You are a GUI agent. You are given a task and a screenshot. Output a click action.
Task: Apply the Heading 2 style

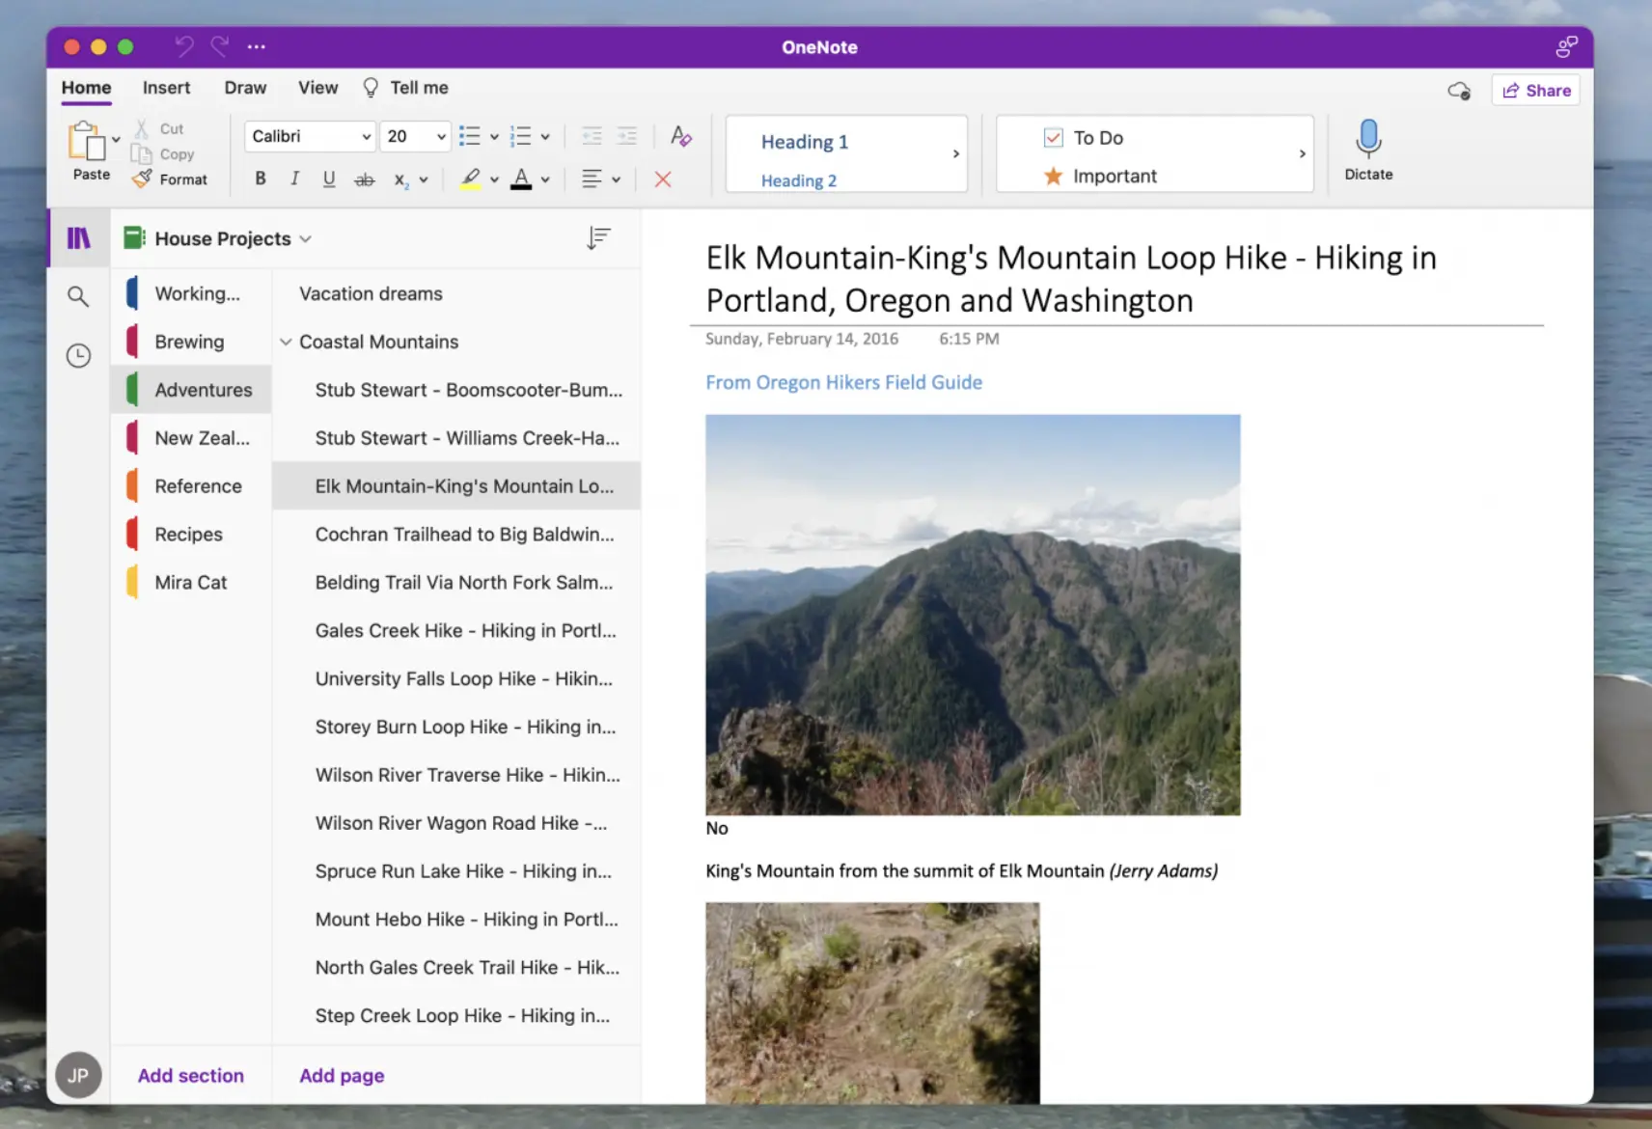click(x=799, y=180)
